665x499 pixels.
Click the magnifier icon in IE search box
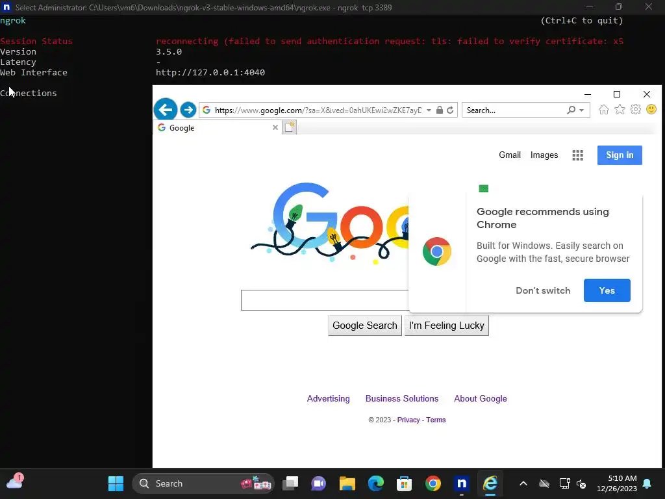coord(571,110)
